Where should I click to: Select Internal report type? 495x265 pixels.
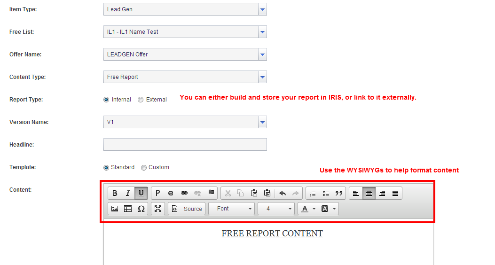click(x=106, y=100)
